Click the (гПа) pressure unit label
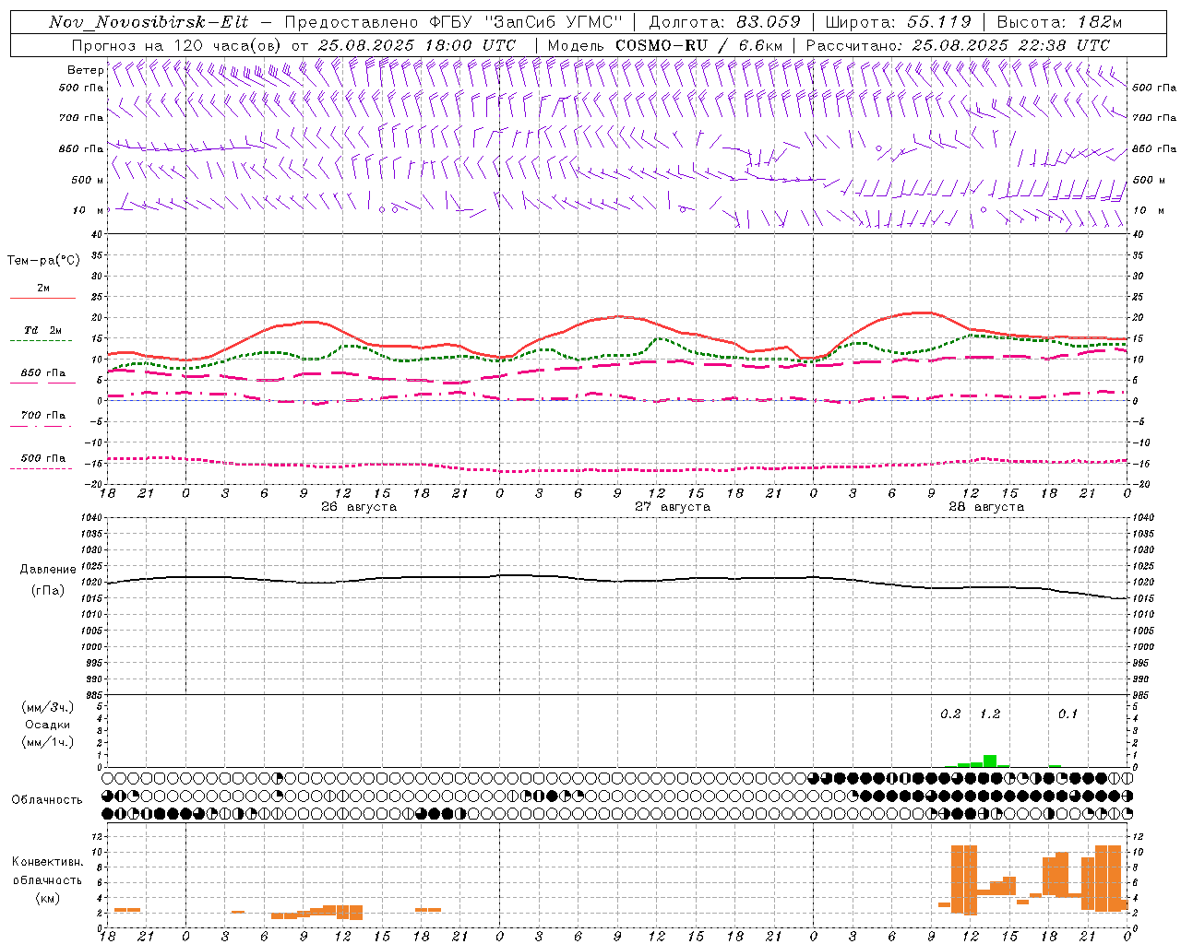 [x=48, y=591]
